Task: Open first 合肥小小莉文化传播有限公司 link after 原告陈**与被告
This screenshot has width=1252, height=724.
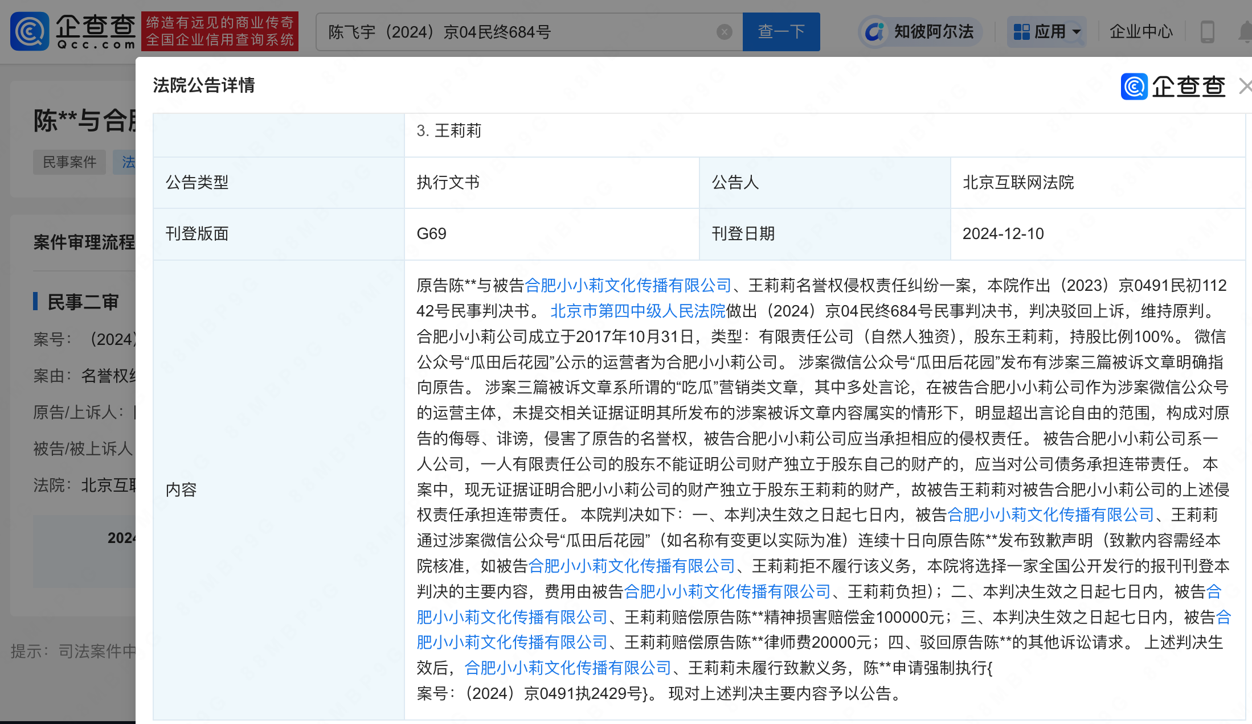Action: [628, 285]
